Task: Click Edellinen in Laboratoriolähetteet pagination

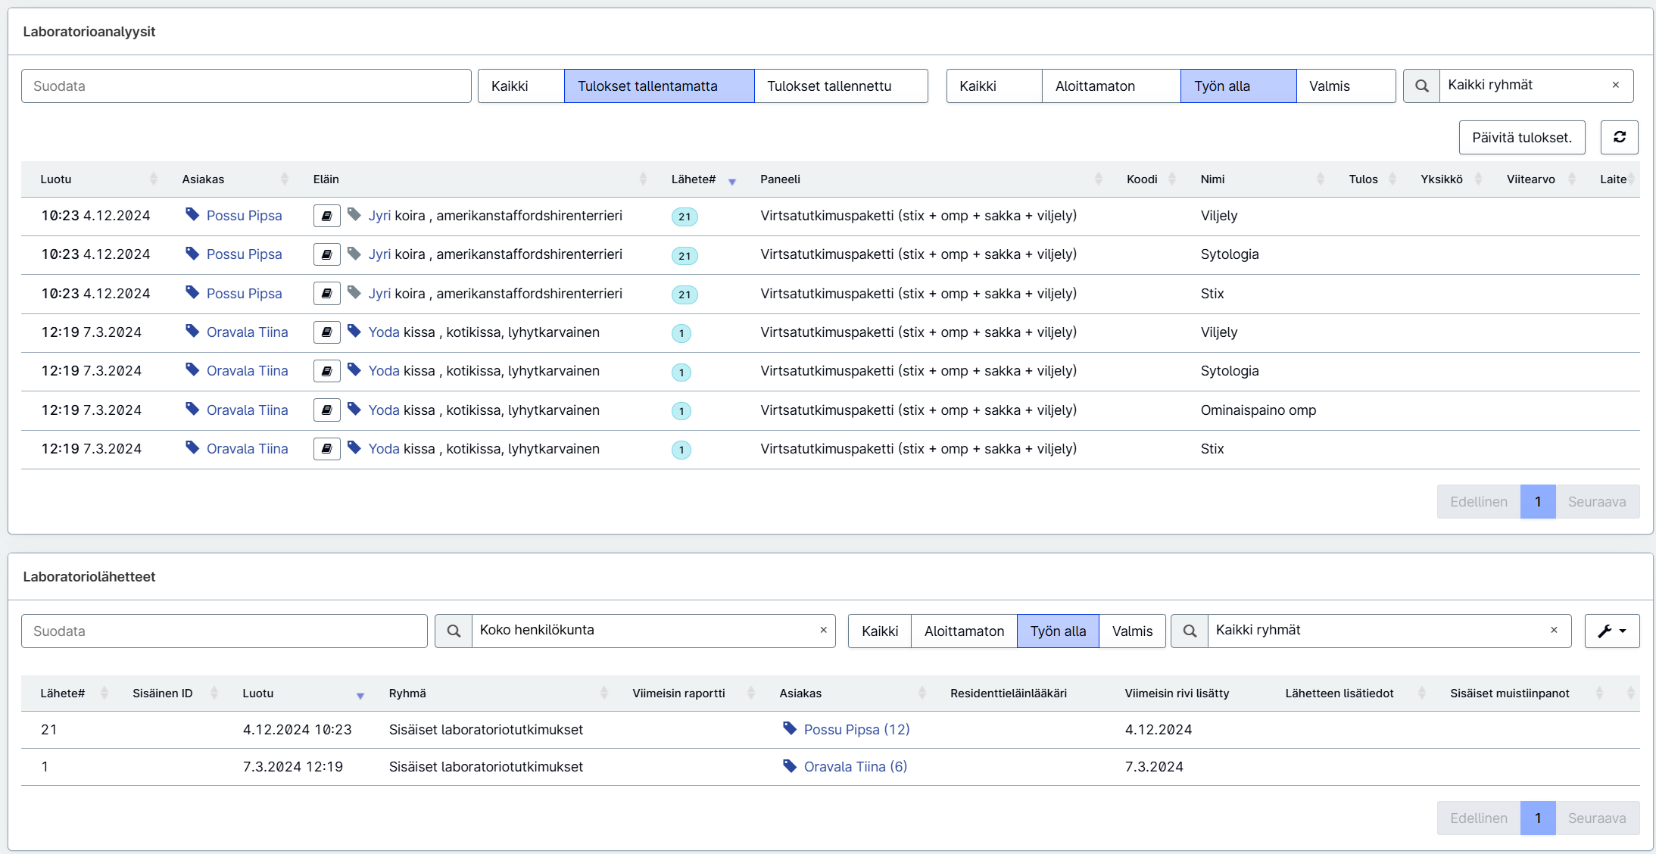Action: (1479, 818)
